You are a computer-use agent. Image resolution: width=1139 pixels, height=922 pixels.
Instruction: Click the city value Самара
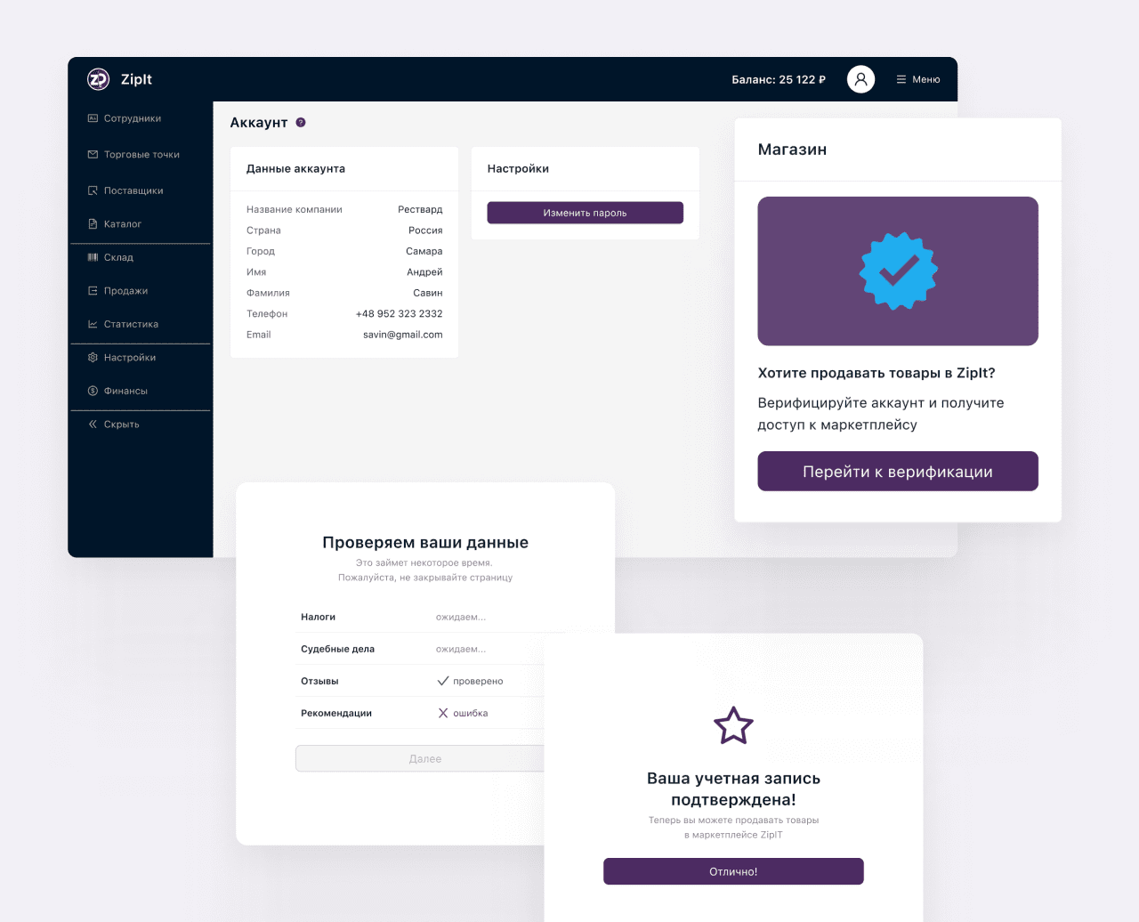[x=424, y=251]
